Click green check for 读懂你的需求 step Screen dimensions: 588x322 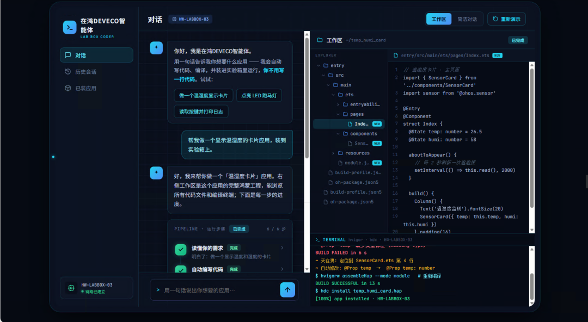coord(181,250)
